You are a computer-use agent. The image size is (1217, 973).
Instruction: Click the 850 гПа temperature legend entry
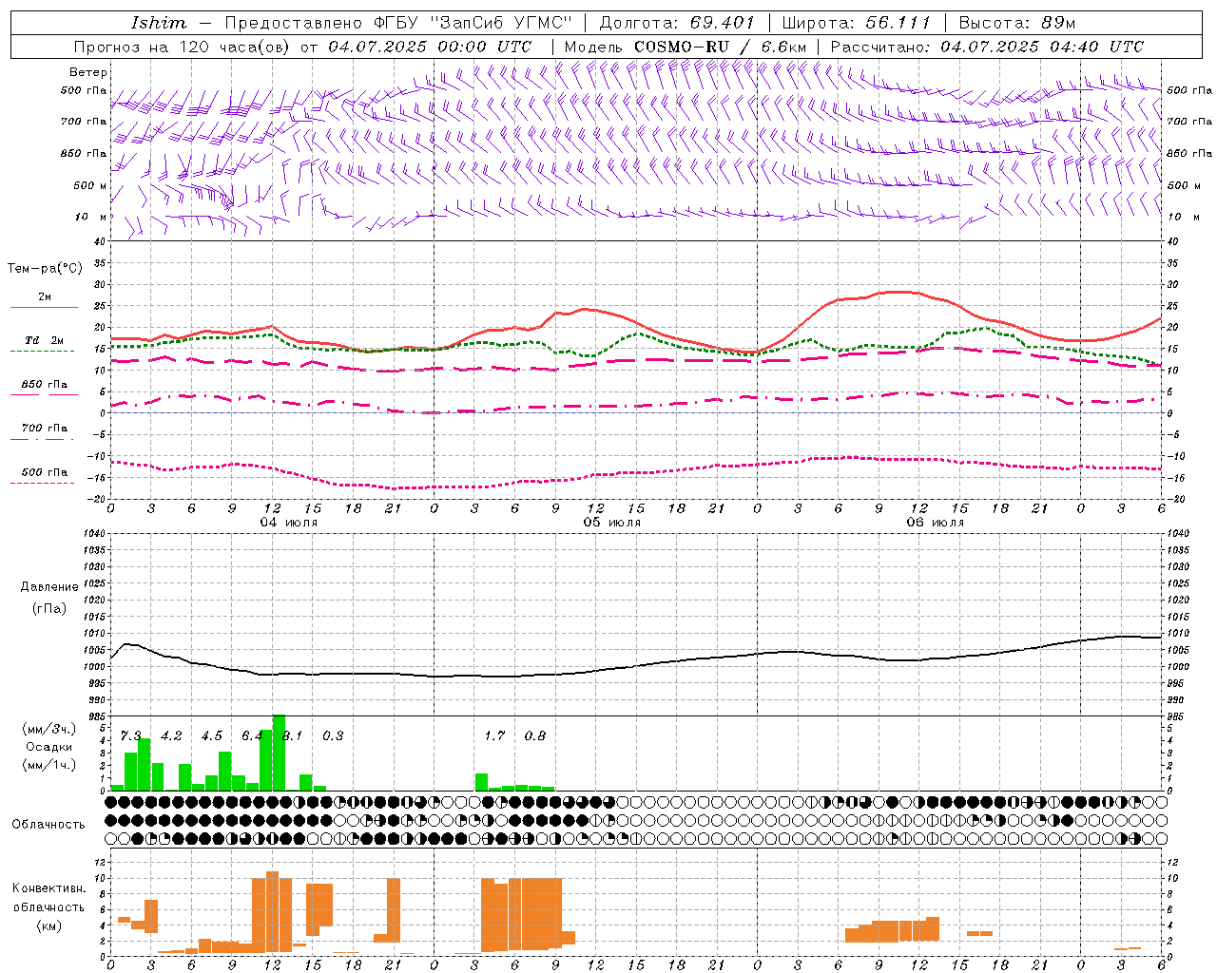tap(45, 385)
